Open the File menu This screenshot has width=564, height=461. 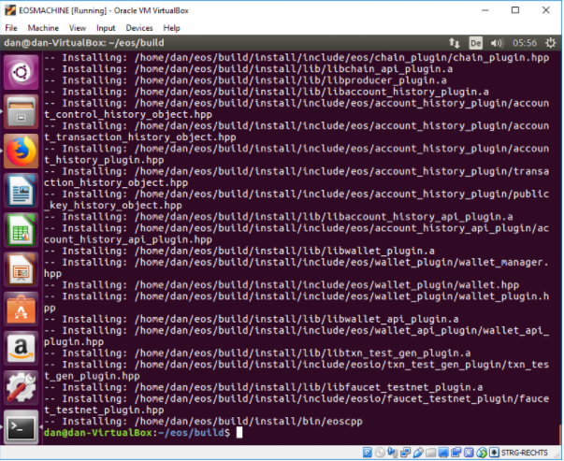coord(11,28)
